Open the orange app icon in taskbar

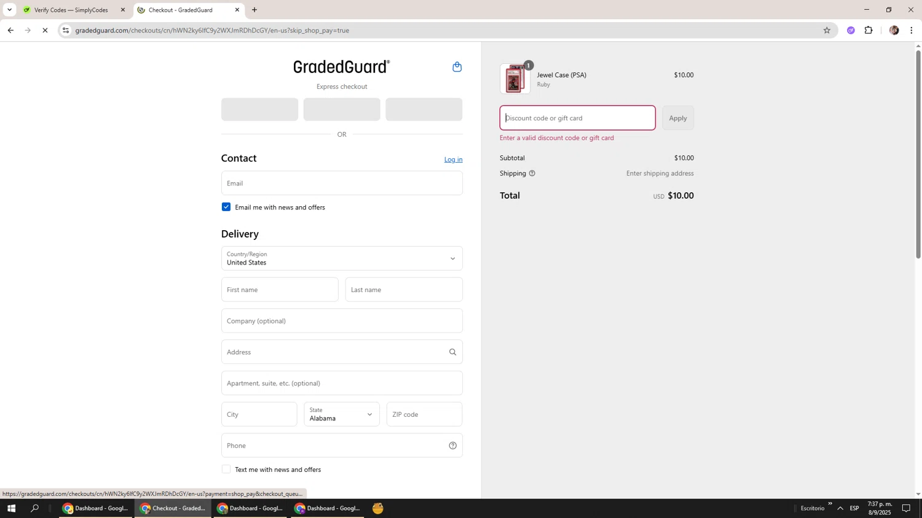point(378,508)
